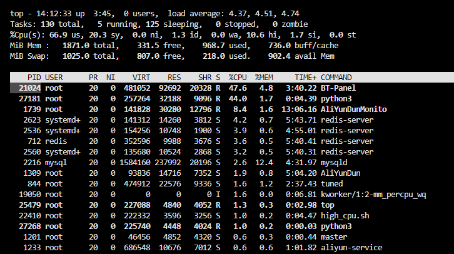Screen dimensions: 454x254
Task: Click the COMMAND column header
Action: (336, 78)
